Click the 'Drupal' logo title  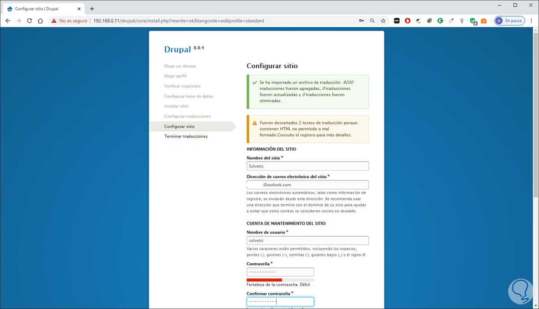[177, 49]
